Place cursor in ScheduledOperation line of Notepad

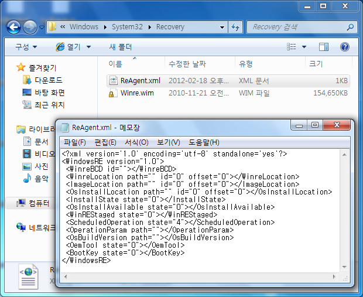click(x=170, y=223)
